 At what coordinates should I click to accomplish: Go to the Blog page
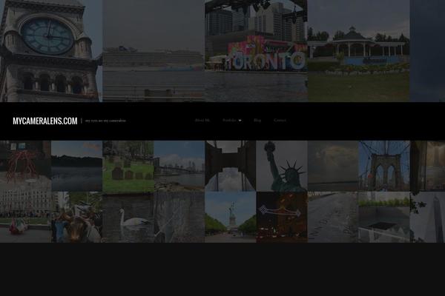point(257,121)
